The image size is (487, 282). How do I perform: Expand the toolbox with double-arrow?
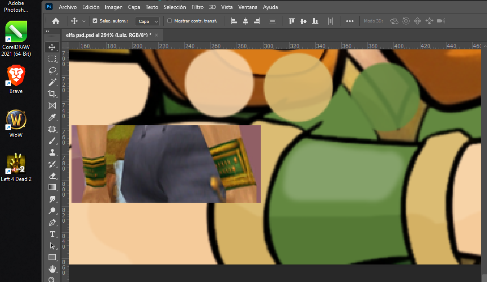tap(47, 31)
